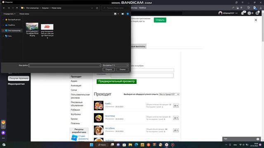This screenshot has width=264, height=148.
Task: Click green Открыть button on Roblox banner
Action: pyautogui.click(x=160, y=20)
